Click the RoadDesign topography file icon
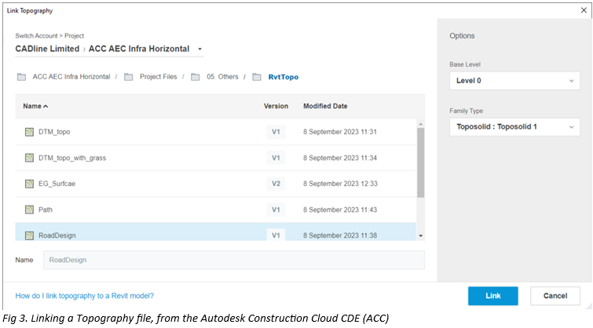This screenshot has height=328, width=593. tap(29, 235)
